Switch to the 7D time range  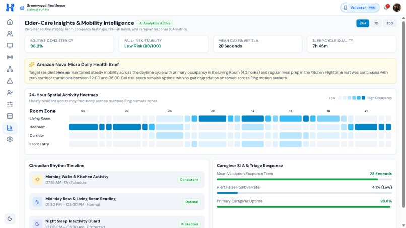(x=376, y=23)
